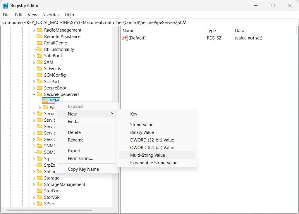Click the Type column header

tap(219, 31)
